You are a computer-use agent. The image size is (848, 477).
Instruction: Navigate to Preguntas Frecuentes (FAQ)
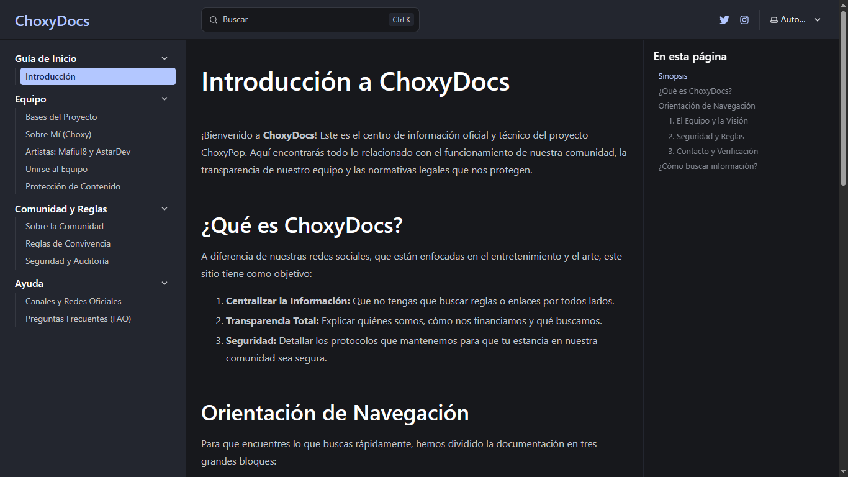tap(78, 319)
